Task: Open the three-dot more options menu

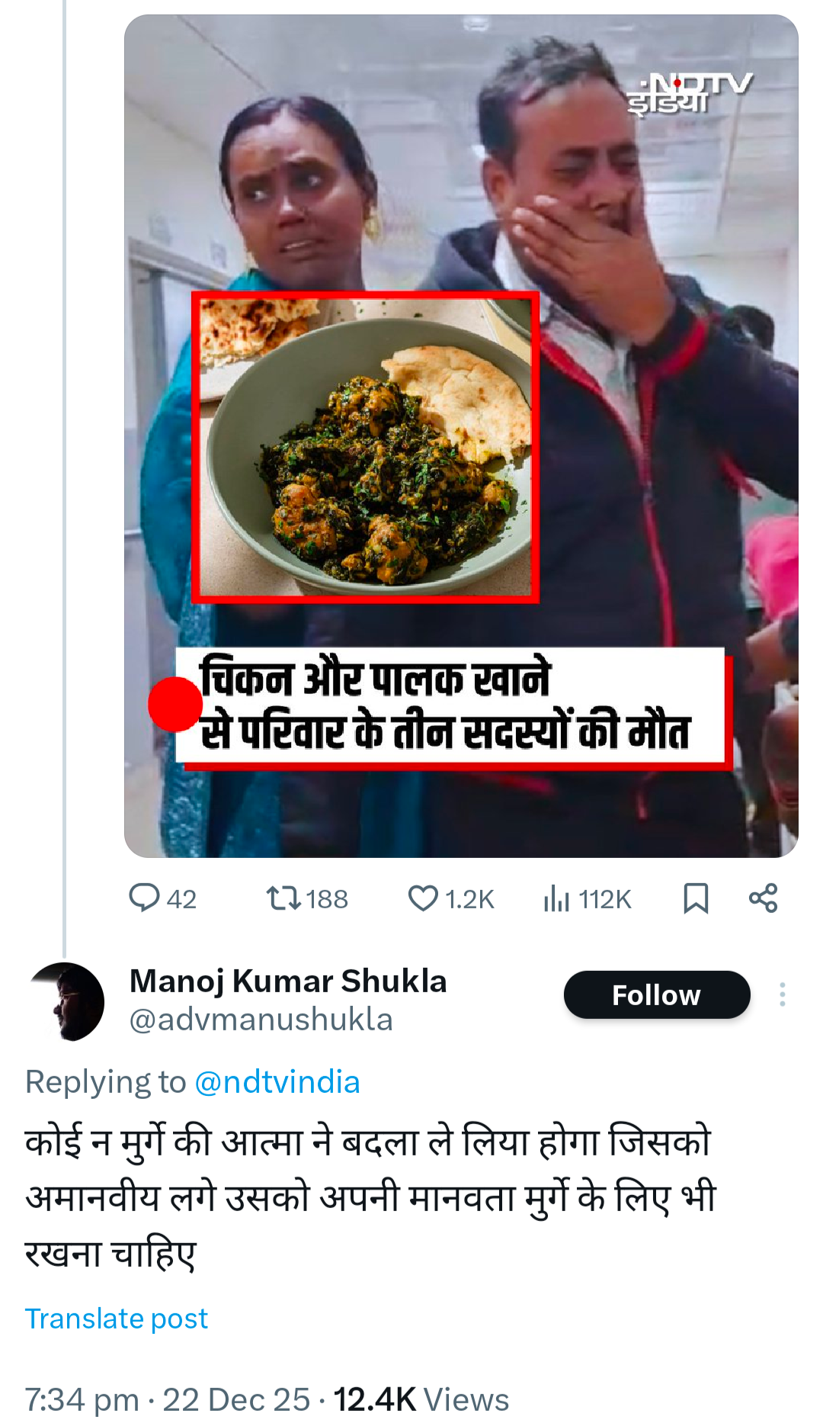Action: click(783, 994)
